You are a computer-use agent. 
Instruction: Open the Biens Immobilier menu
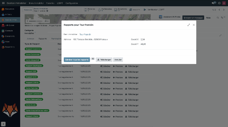click(36, 3)
